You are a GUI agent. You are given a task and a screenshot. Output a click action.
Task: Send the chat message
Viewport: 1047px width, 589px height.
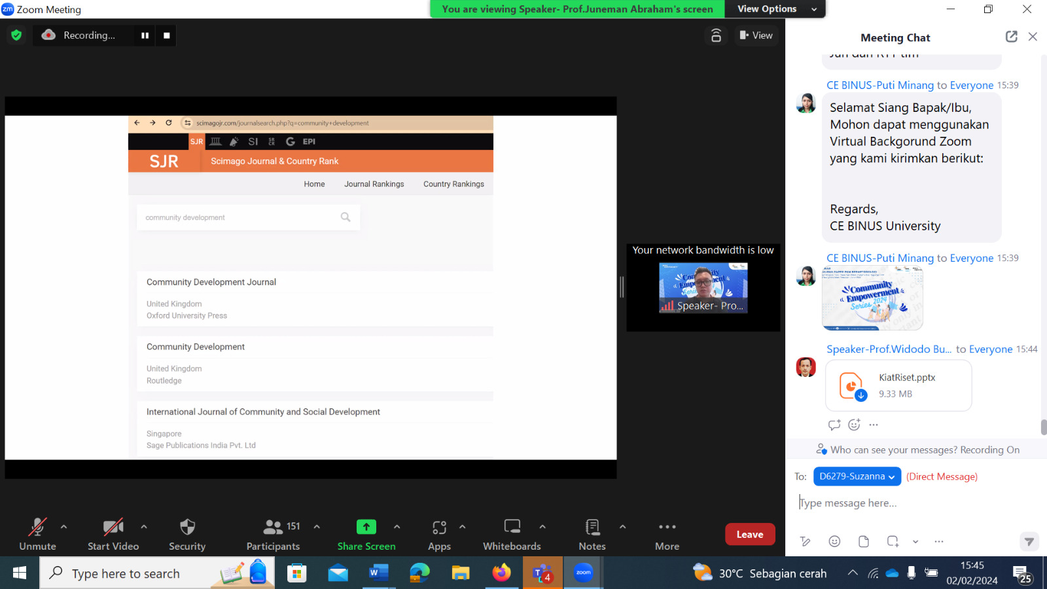coord(1029,541)
